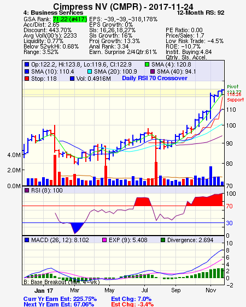Click the highlighted GSA Rank 71.22 (#417)

pyautogui.click(x=70, y=19)
